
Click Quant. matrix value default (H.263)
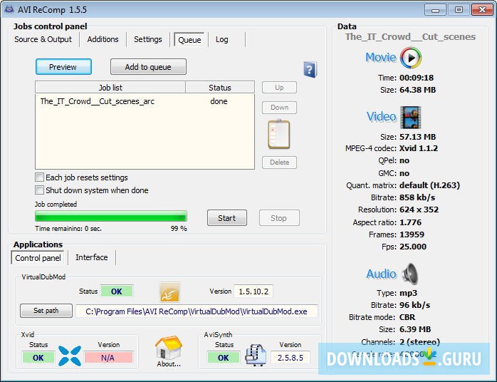tap(429, 185)
